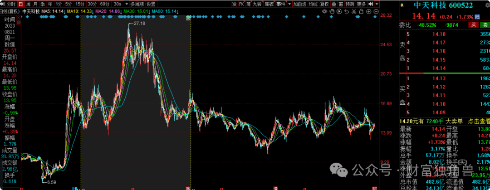Toggle the 九转 indicator button
The height and width of the screenshot is (190, 490).
click(257, 4)
